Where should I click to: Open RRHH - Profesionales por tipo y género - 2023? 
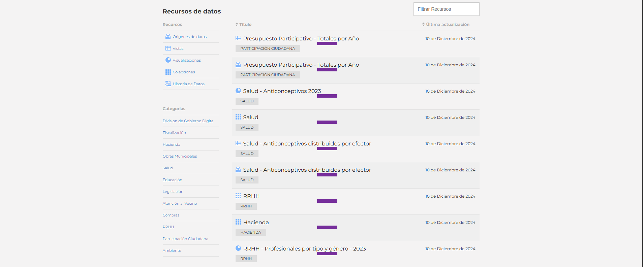click(x=304, y=248)
